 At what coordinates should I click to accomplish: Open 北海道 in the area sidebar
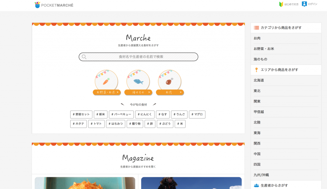[259, 80]
